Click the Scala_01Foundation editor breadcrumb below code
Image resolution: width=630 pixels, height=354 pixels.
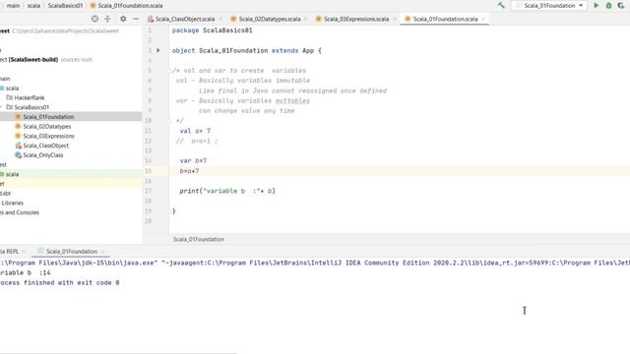(199, 239)
